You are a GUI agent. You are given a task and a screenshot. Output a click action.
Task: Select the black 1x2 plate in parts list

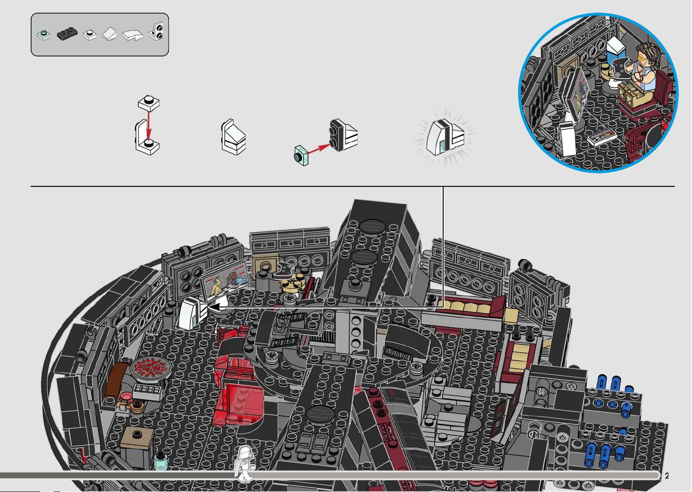[67, 34]
